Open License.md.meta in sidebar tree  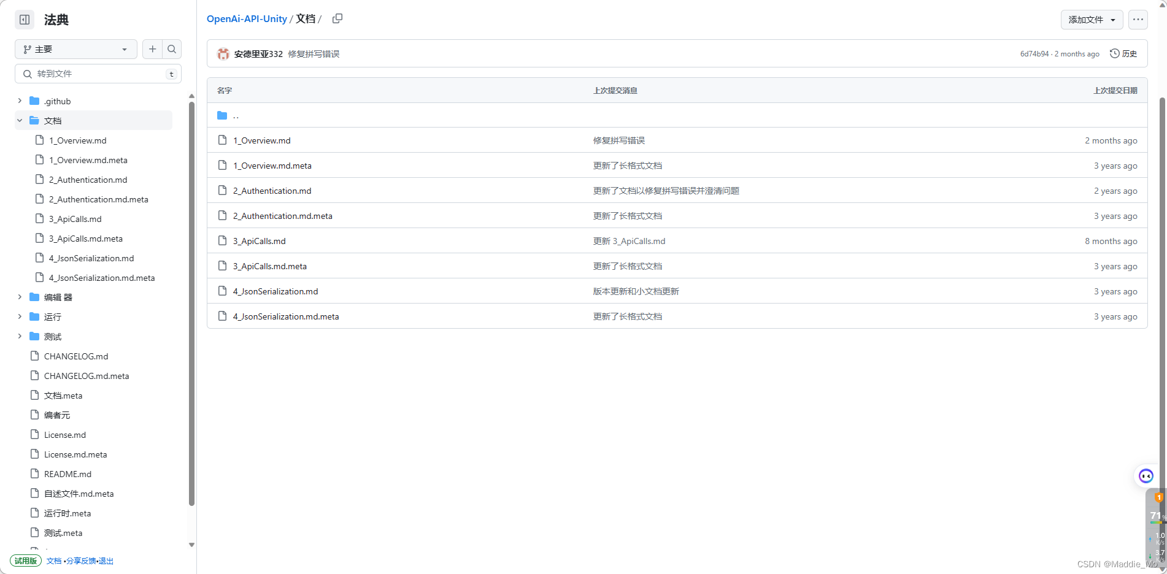(75, 454)
